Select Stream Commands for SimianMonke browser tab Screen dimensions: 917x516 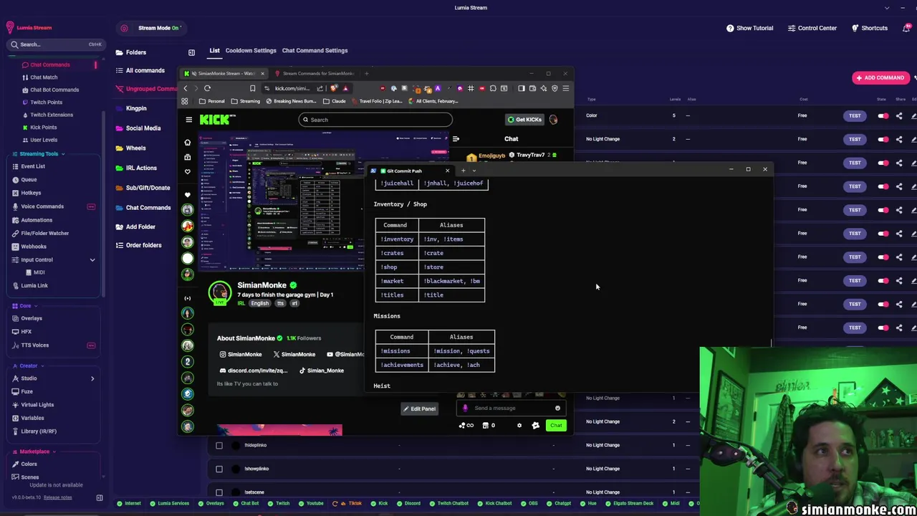click(x=314, y=73)
